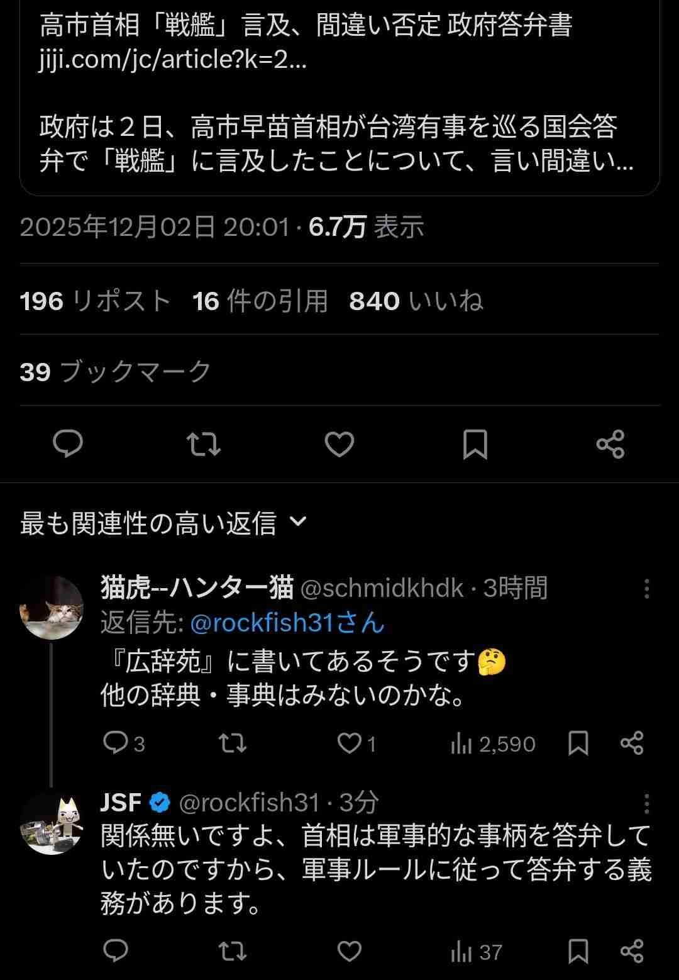
Task: Bookmark the main post
Action: pyautogui.click(x=475, y=444)
